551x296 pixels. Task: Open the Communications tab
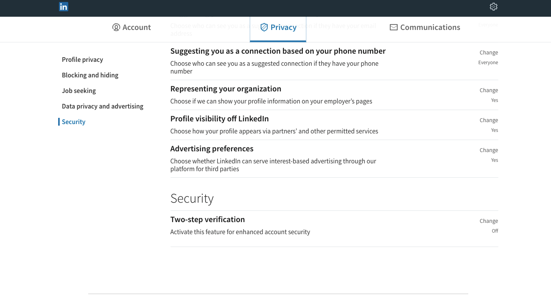coord(430,27)
